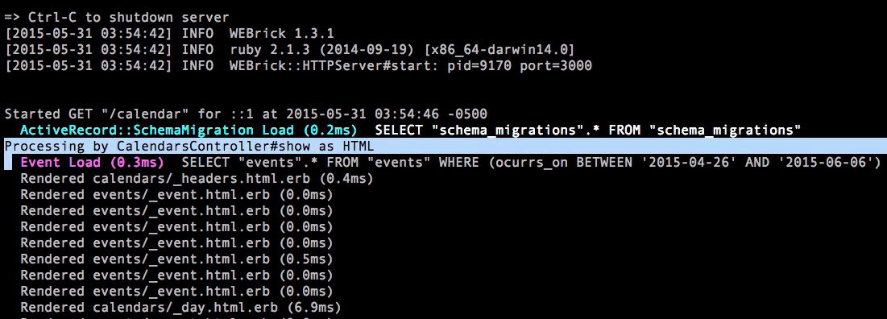This screenshot has width=887, height=319.
Task: Click the last full Rendered events/_event.html.erb line
Action: point(176,292)
